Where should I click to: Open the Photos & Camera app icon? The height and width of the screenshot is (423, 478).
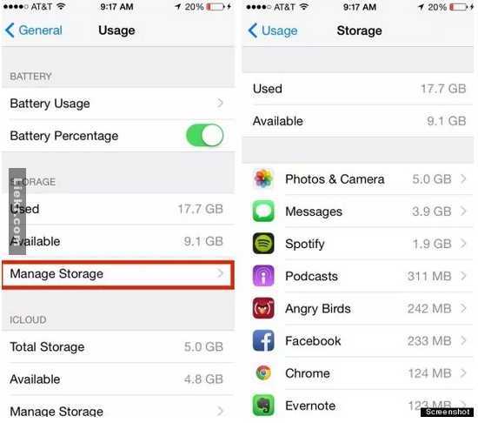(263, 178)
